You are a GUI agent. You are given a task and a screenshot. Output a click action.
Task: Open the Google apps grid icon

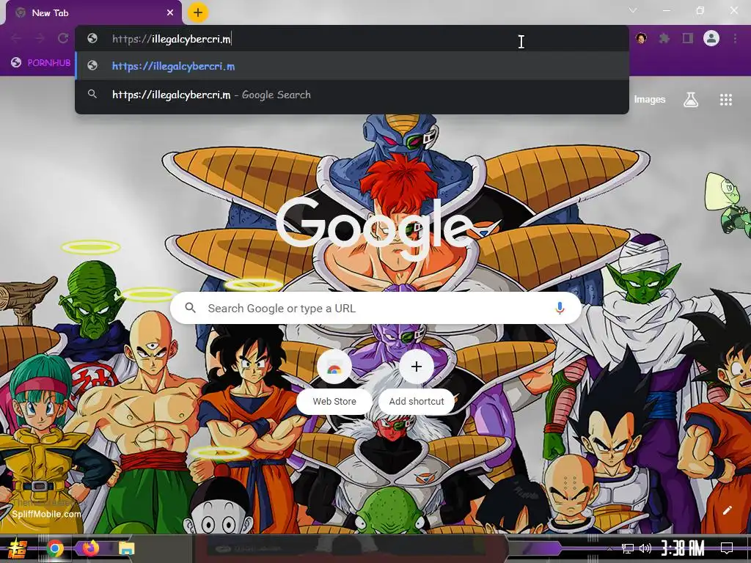[725, 100]
